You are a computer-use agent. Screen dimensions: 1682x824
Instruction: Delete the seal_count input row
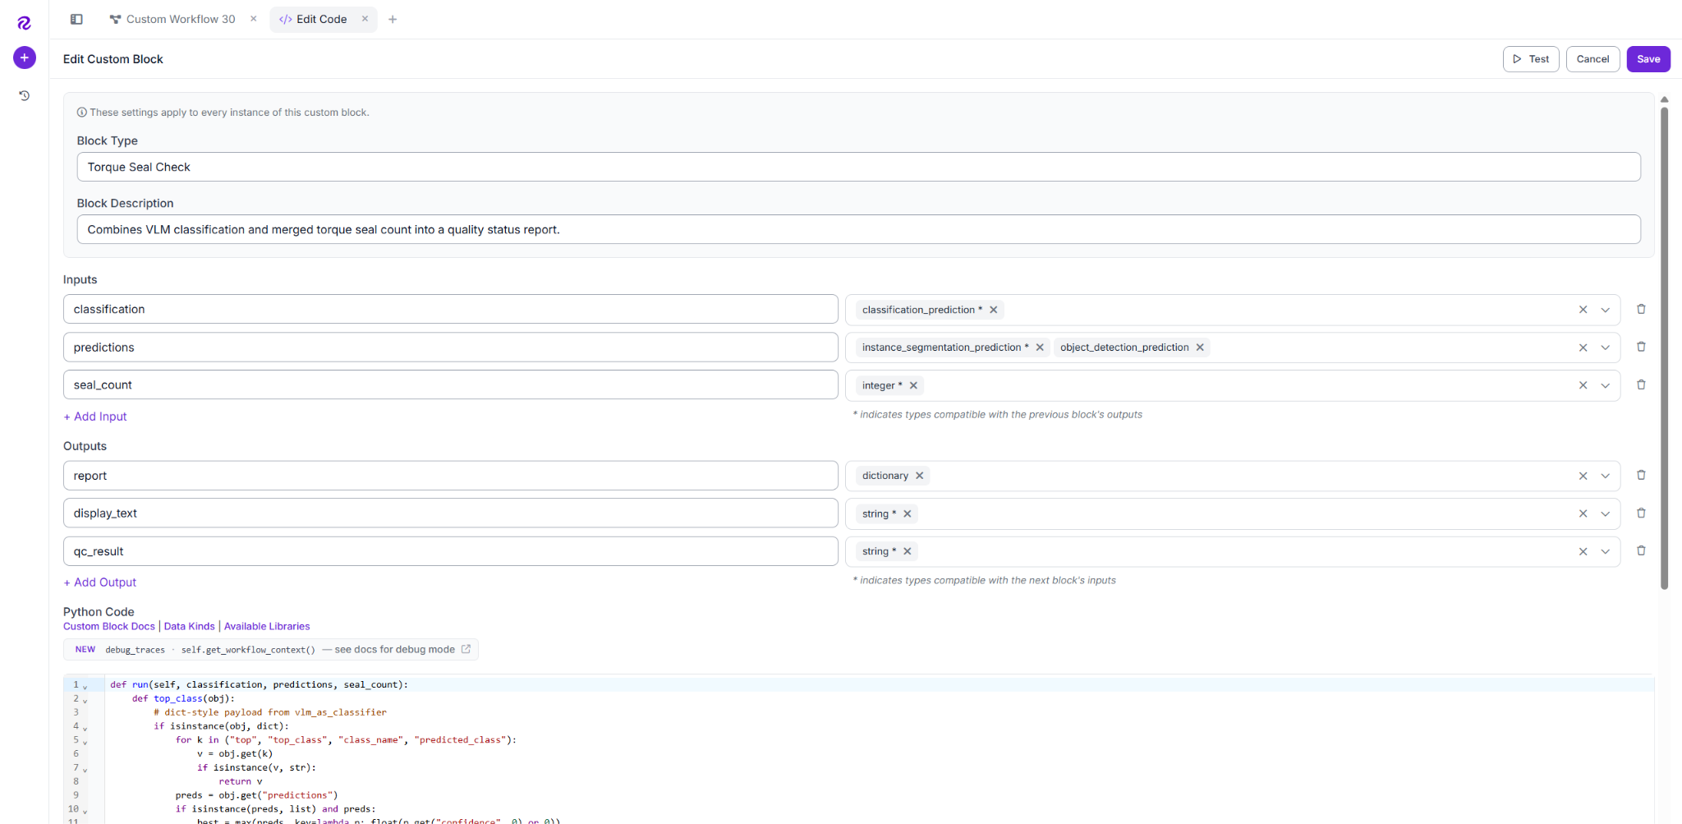1641,384
